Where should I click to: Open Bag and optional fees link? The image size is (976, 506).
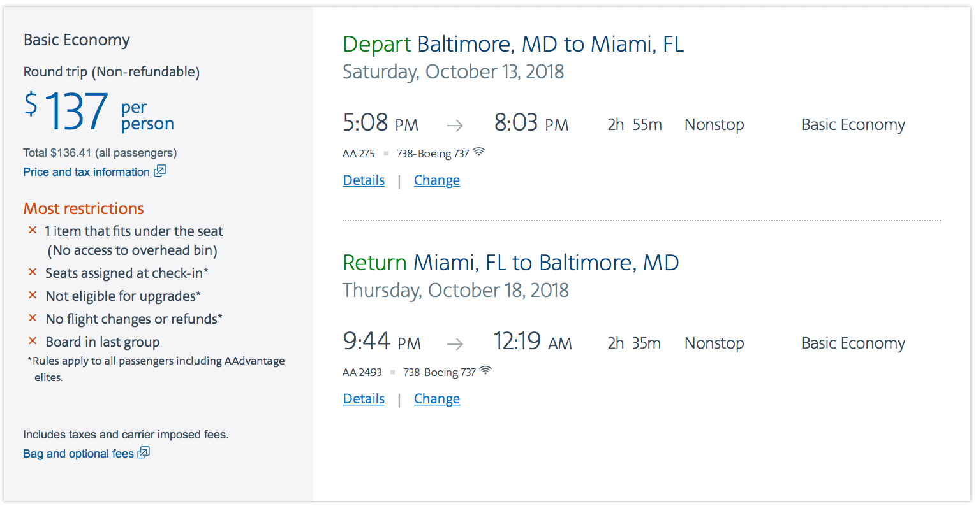tap(78, 454)
